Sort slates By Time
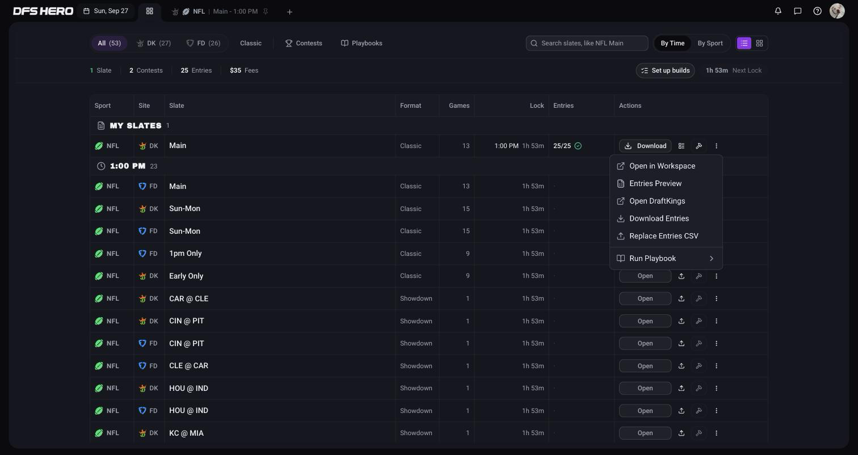Screen dimensions: 858x455 672,43
